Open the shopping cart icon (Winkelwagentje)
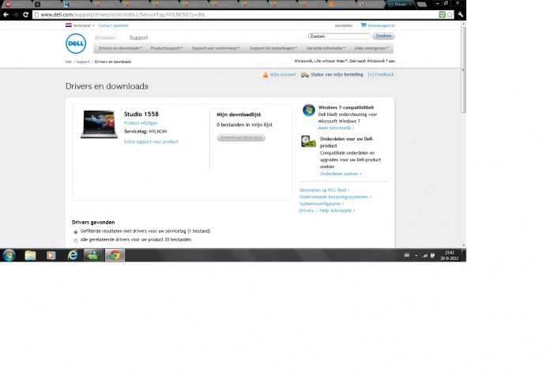Screen dimensions: 553x372 click(x=363, y=25)
